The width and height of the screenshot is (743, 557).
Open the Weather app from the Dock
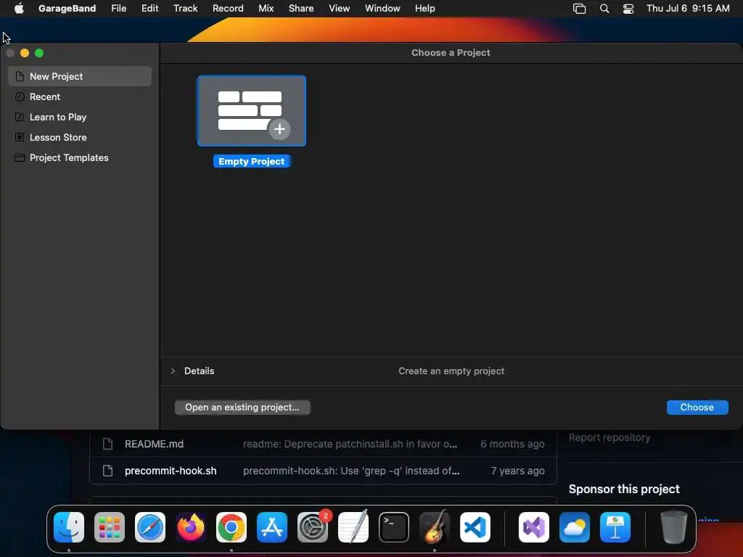(x=575, y=527)
